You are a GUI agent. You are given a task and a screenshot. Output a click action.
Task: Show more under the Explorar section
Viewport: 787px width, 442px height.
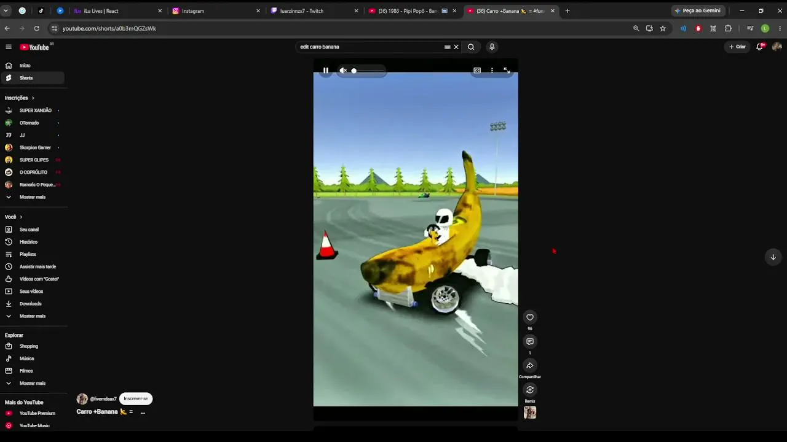(x=32, y=383)
